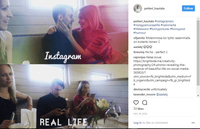The image size is (200, 129).
Task: Open the #instagramvsreallife hashtag
Action: pos(147,25)
